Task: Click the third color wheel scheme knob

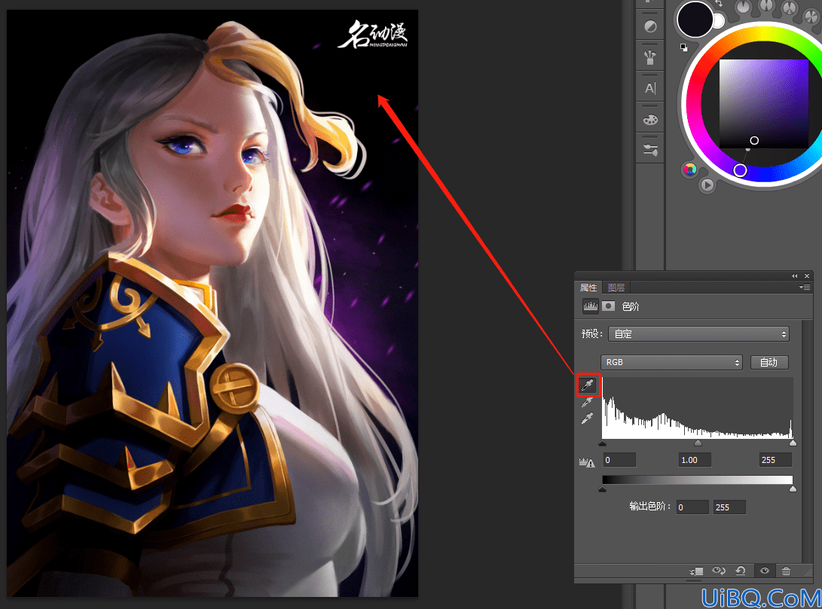Action: click(789, 8)
